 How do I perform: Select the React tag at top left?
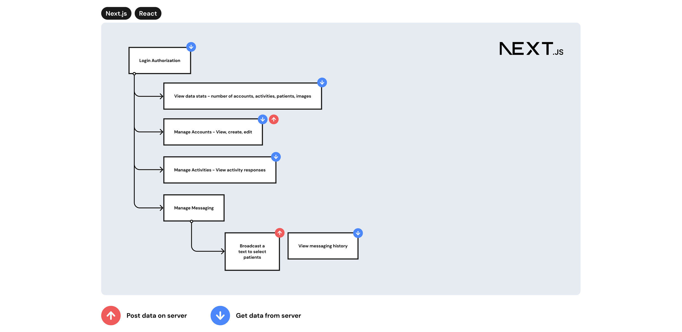[x=147, y=13]
